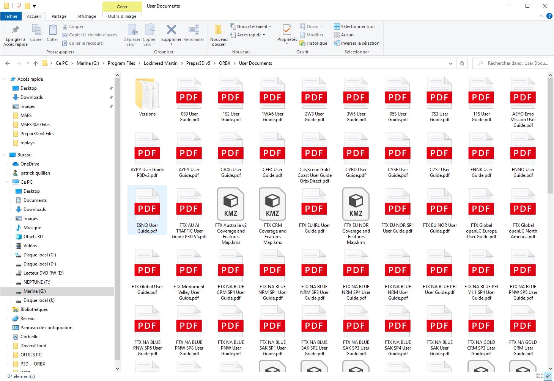554x381 pixels.
Task: Select AEYO Emo Mission User Guide.pdf
Action: point(523,102)
